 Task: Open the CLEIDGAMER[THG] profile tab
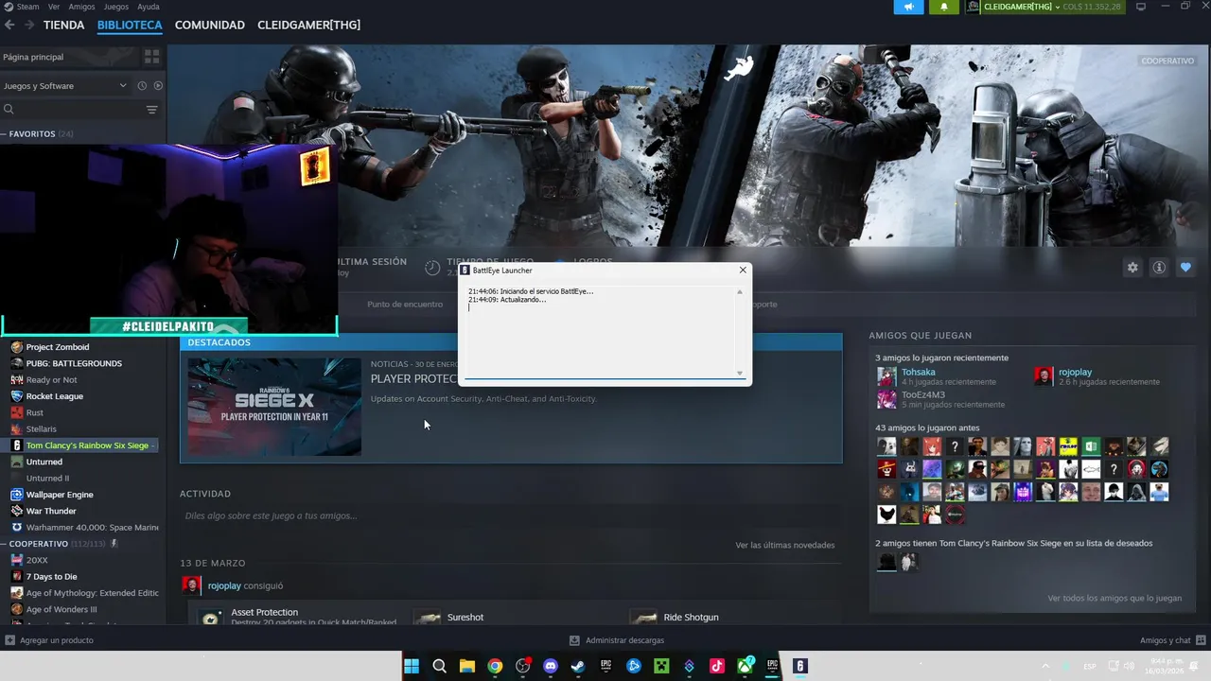click(308, 25)
